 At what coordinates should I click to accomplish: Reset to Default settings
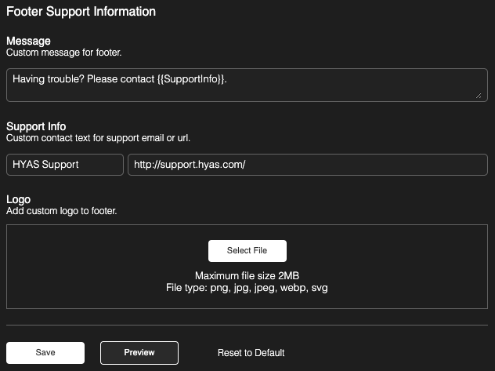[x=251, y=353]
